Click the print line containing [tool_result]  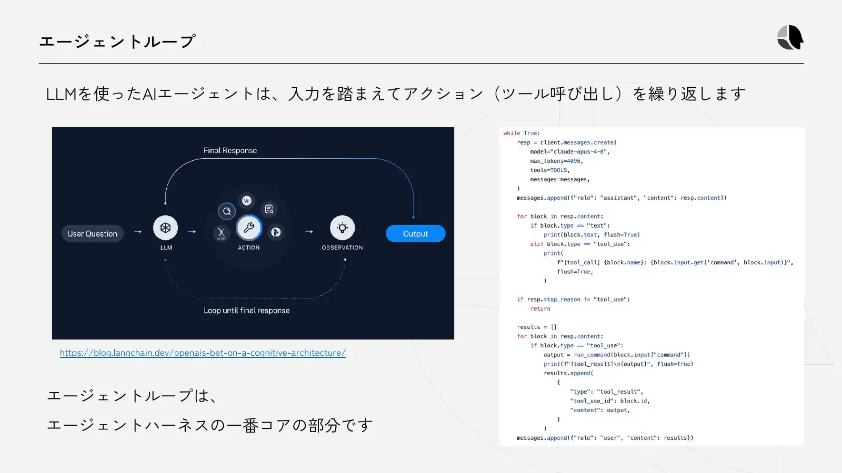pyautogui.click(x=618, y=364)
